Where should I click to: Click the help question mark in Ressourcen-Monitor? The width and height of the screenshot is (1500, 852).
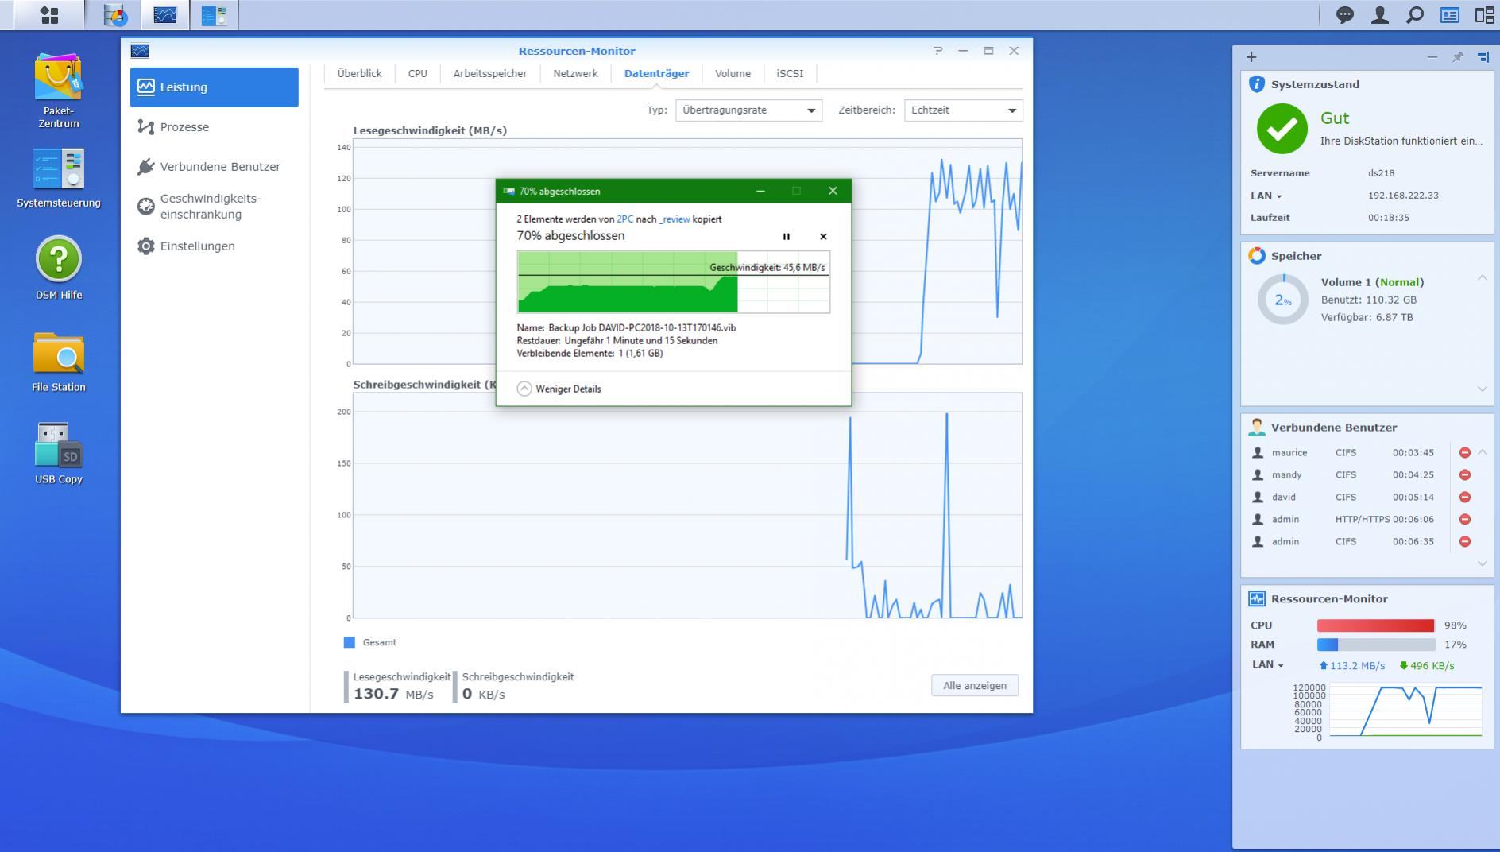[938, 50]
